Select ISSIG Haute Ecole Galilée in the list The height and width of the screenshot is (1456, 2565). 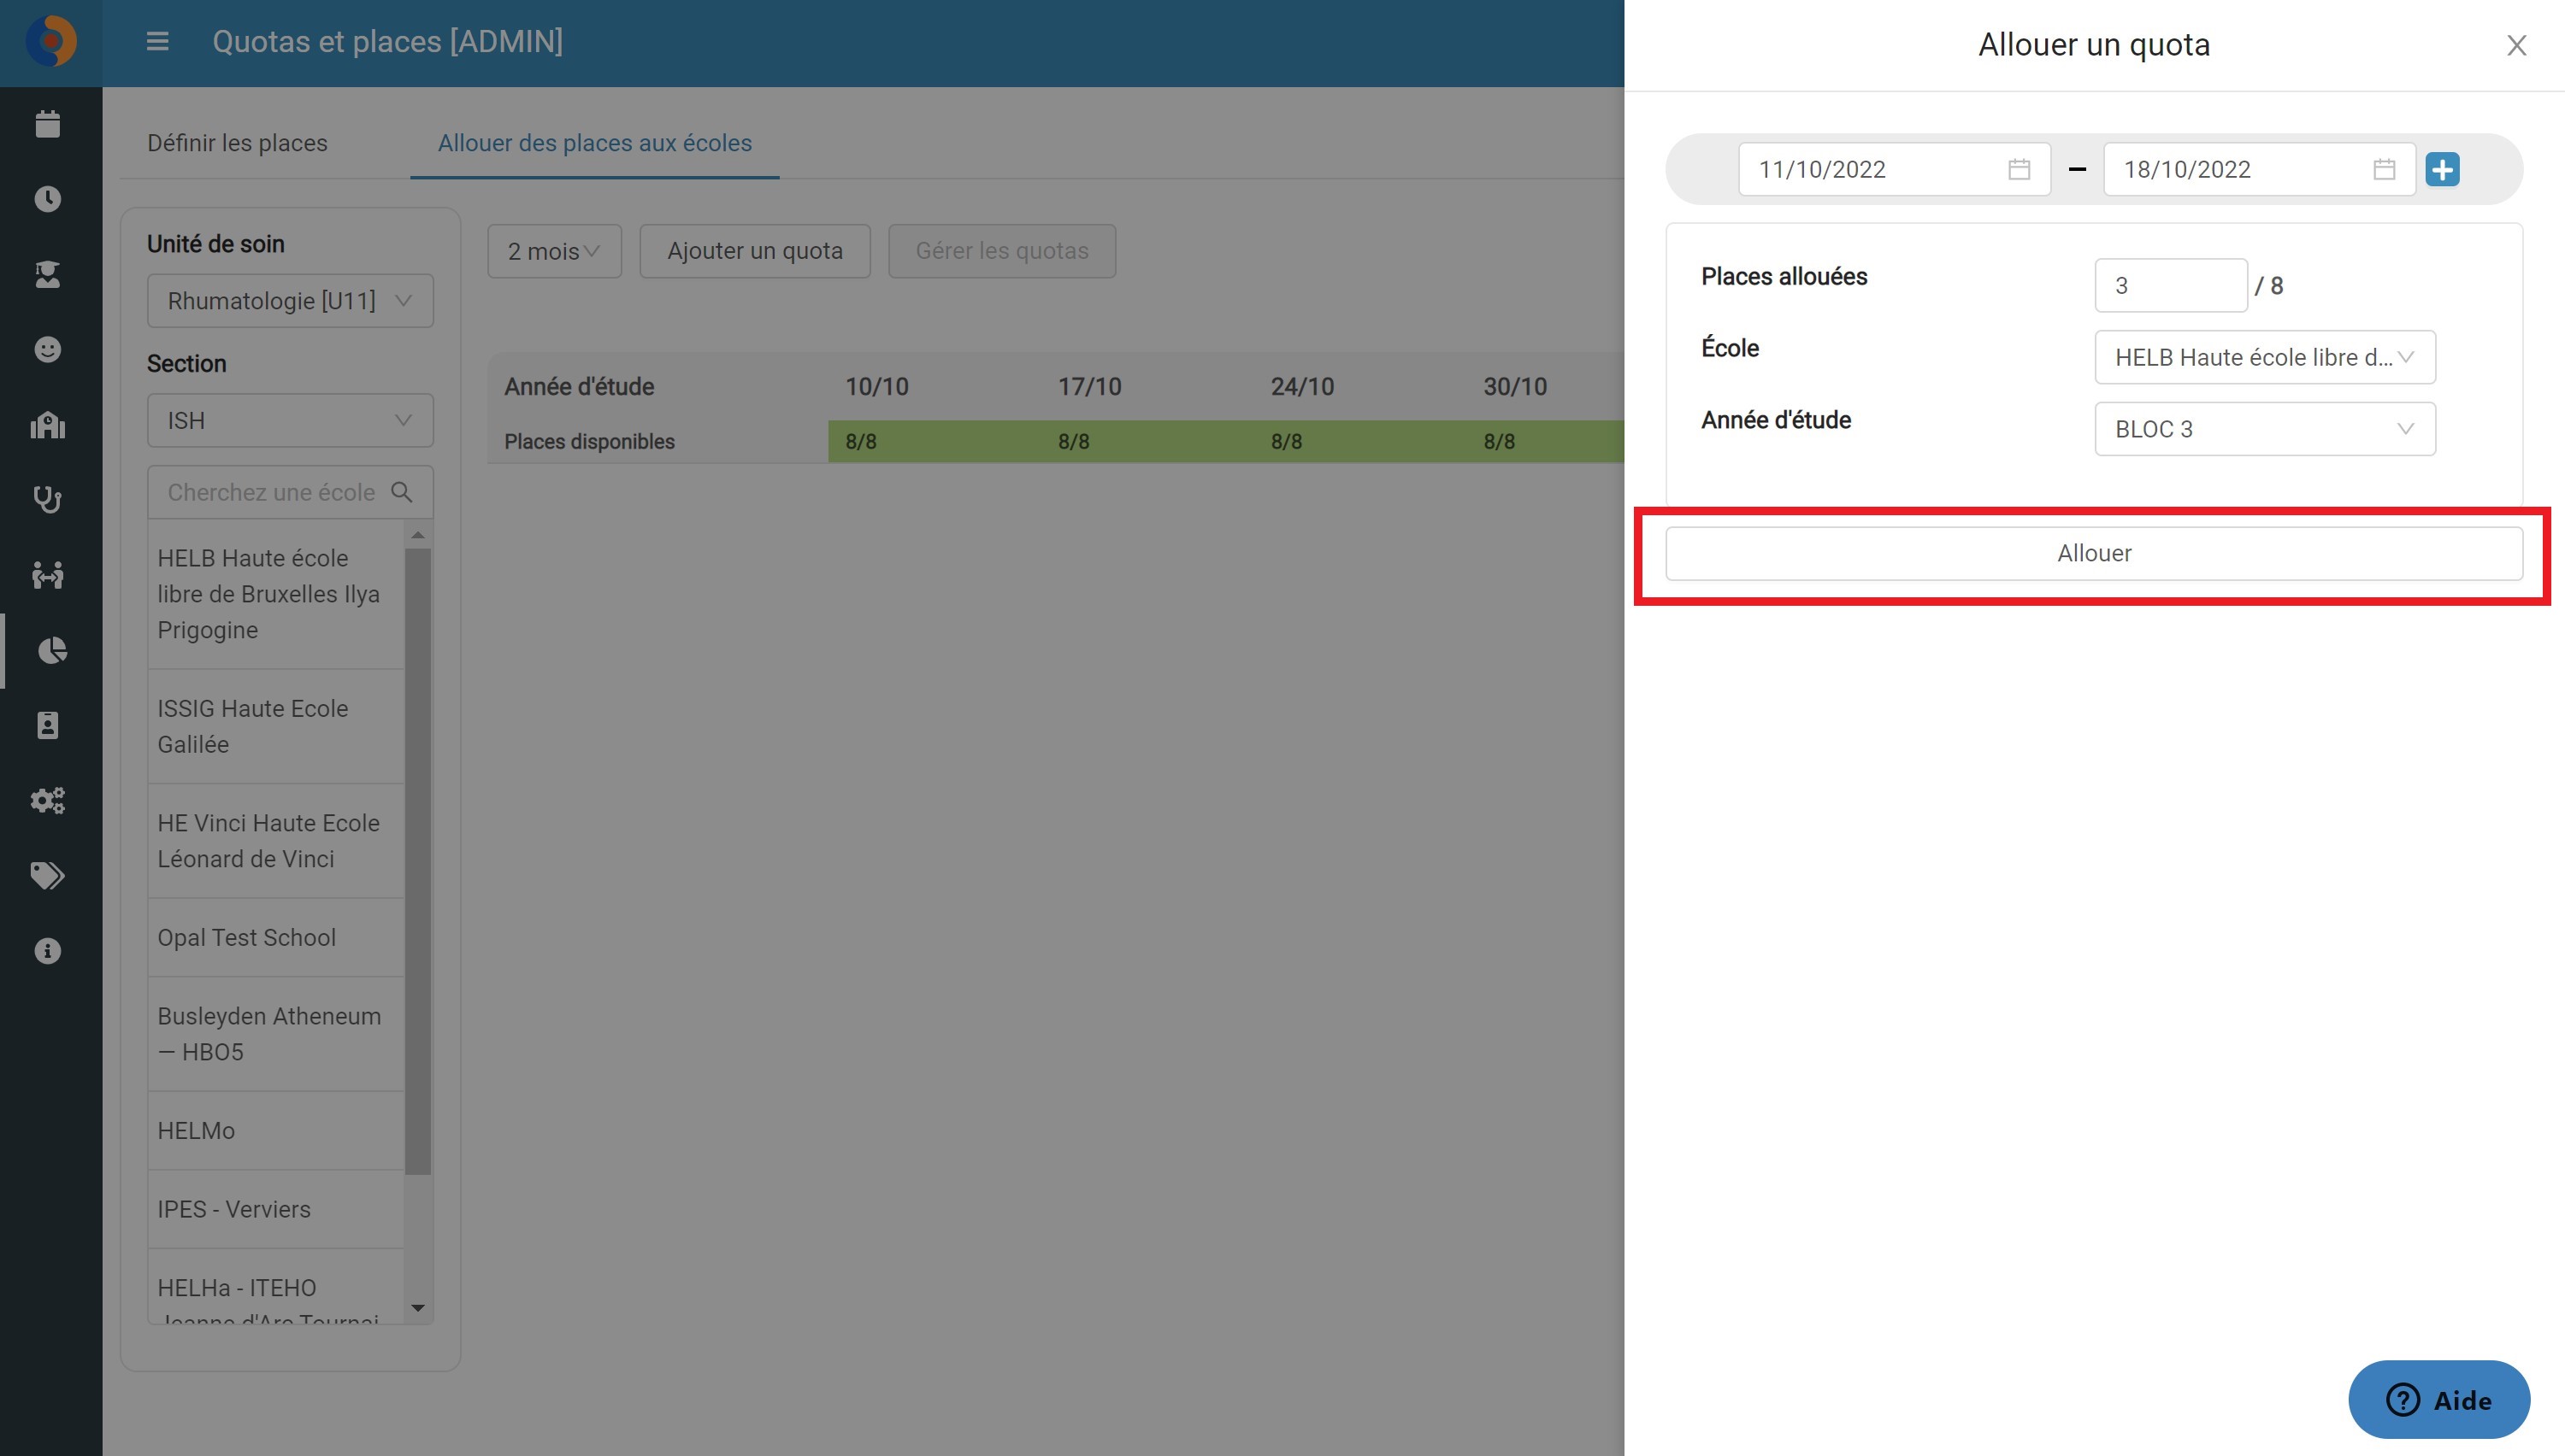tap(276, 727)
